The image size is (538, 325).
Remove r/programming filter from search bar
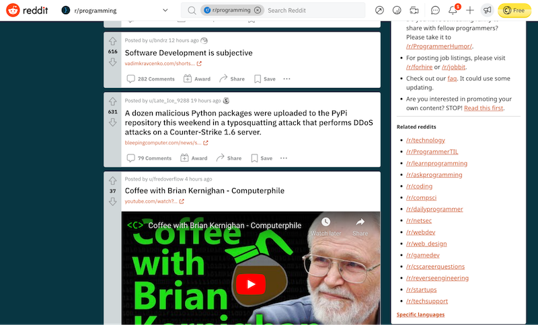(257, 11)
